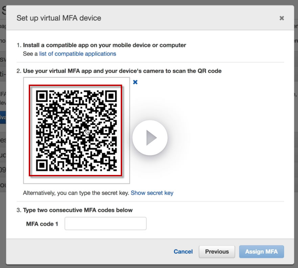Click the 'MFA code 1' field label
Image resolution: width=298 pixels, height=268 pixels.
pos(42,224)
